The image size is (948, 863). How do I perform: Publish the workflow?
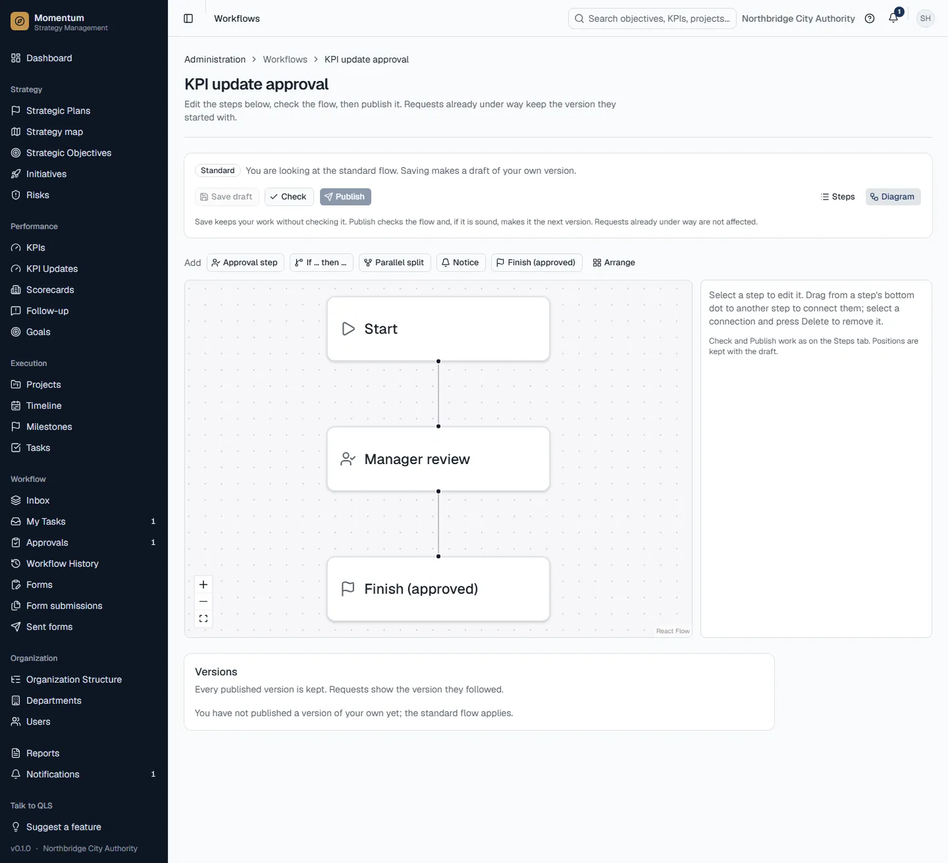(345, 197)
